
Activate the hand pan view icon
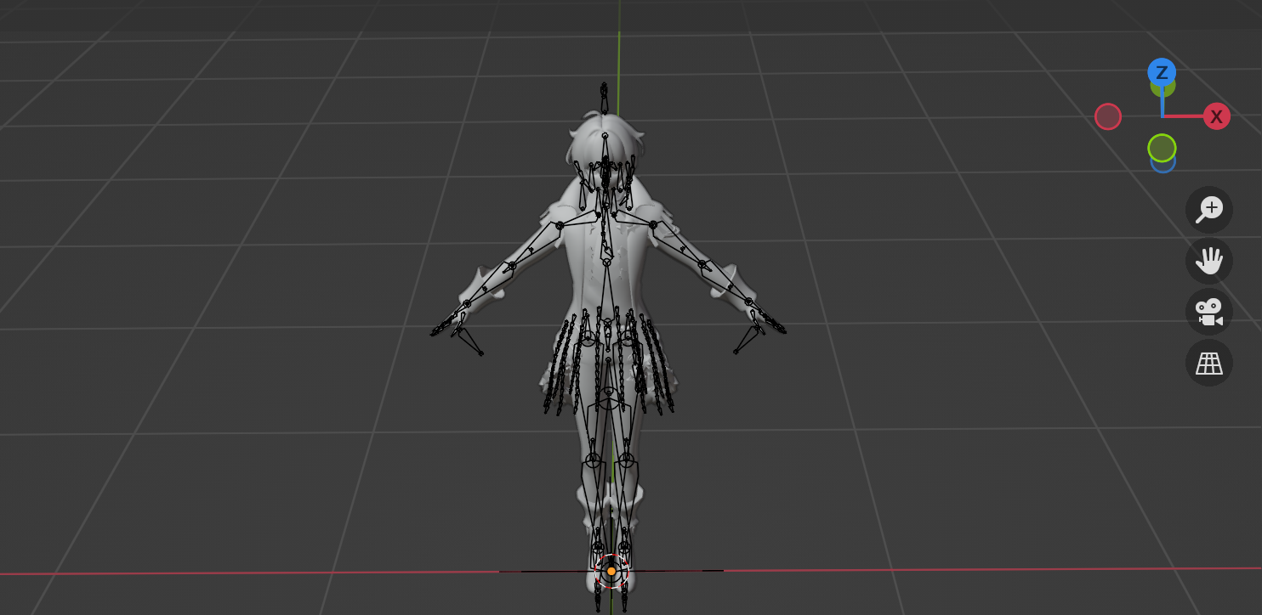click(1208, 260)
